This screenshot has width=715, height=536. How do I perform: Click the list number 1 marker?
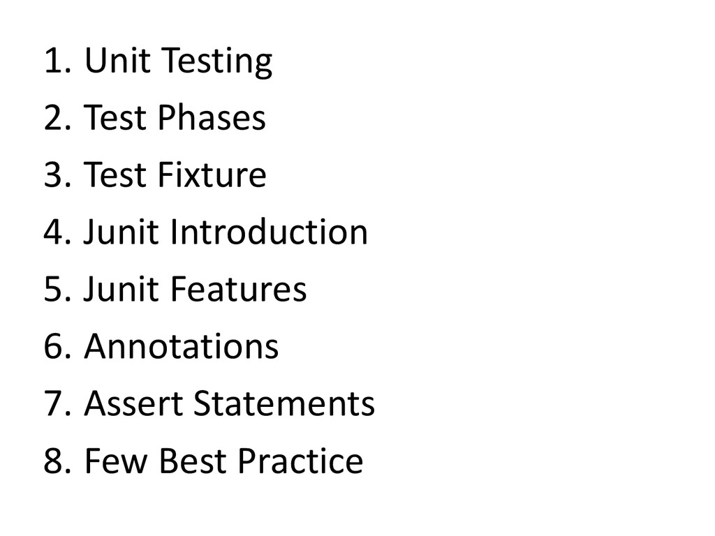[57, 60]
